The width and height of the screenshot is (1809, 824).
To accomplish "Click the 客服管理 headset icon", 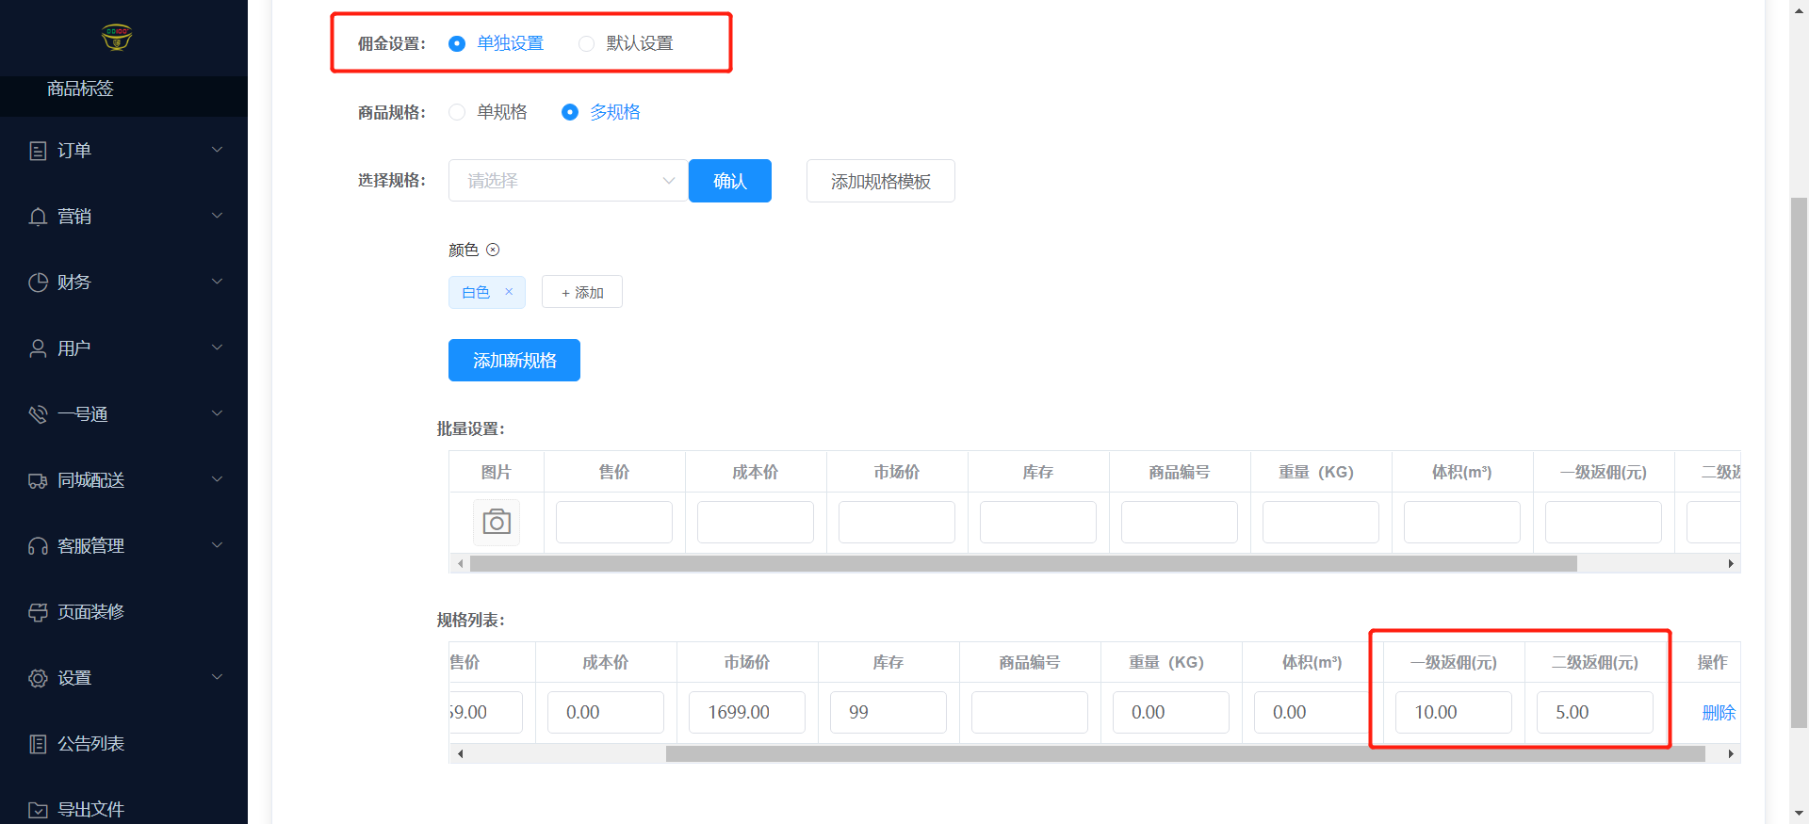I will tap(38, 546).
